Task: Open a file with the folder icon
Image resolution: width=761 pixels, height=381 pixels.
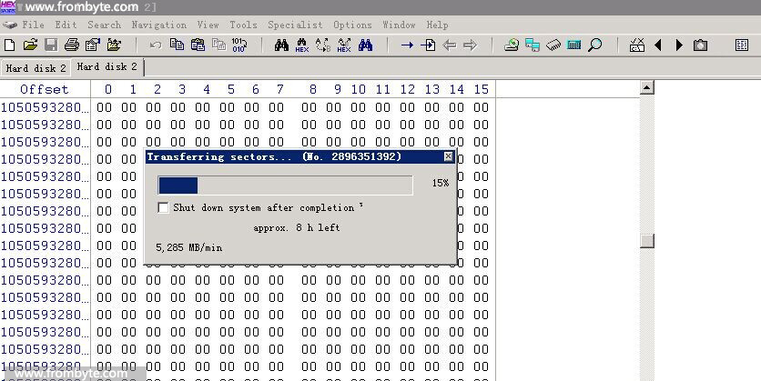Action: coord(30,45)
